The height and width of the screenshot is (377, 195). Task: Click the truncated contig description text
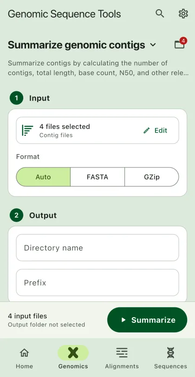tap(98, 68)
